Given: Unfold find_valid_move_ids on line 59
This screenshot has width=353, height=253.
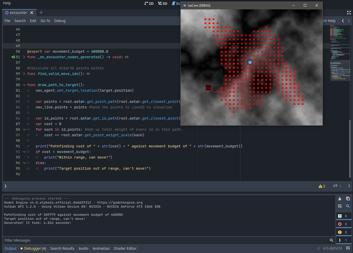Looking at the screenshot, I should tap(24, 74).
